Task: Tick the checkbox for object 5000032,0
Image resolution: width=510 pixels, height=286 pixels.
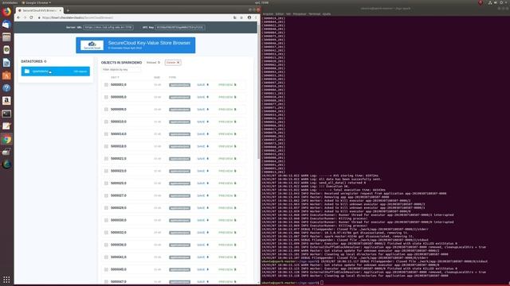Action: point(106,233)
